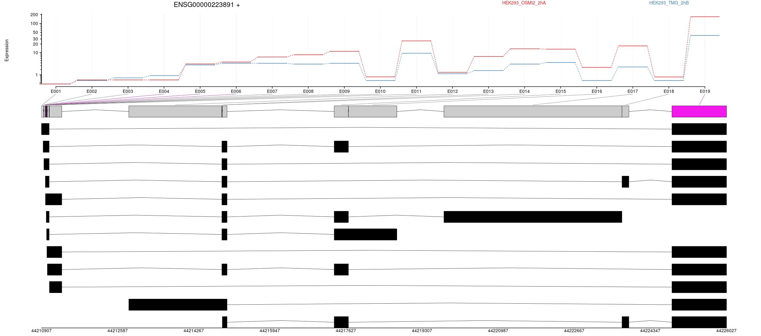Click genomic coordinate 44212587
This screenshot has width=761, height=336.
(117, 331)
